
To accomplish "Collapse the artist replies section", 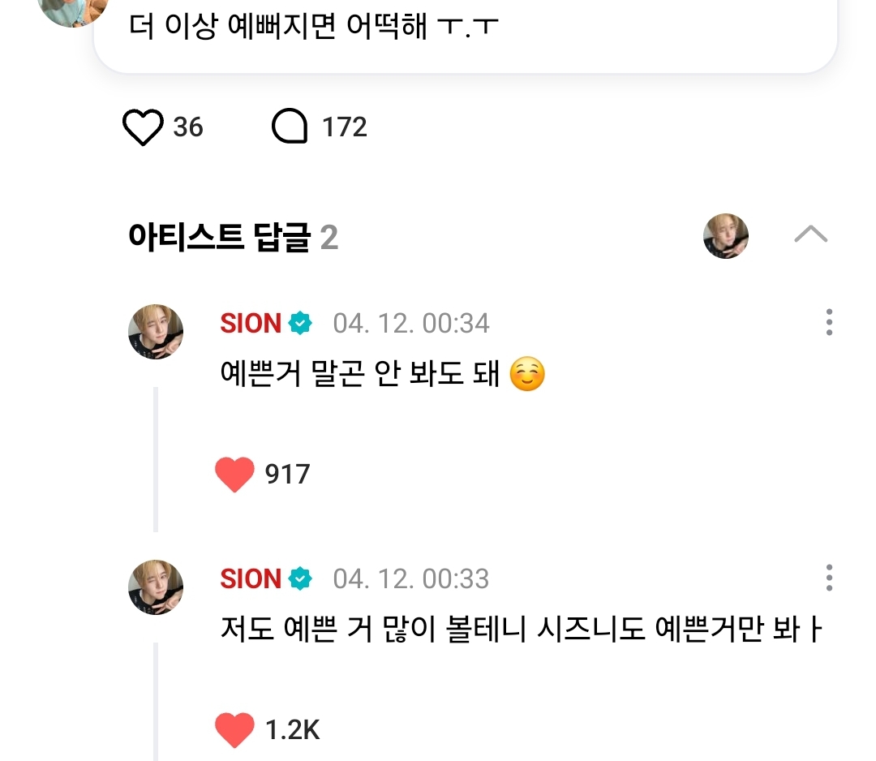I will 810,235.
